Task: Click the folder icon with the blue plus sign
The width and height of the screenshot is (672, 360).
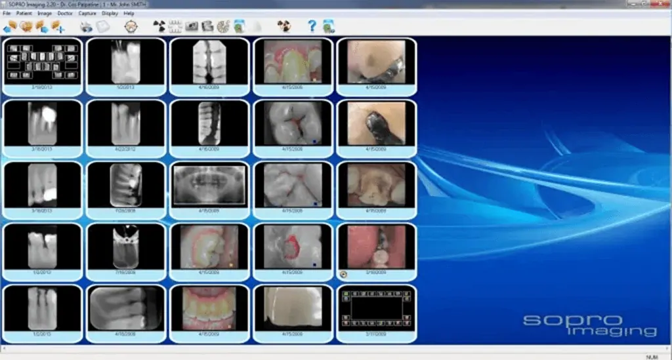Action: point(58,27)
